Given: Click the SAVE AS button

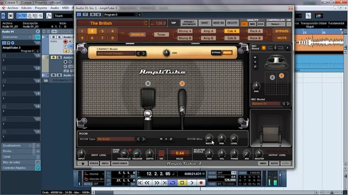Looking at the screenshot, I should [x=218, y=23].
